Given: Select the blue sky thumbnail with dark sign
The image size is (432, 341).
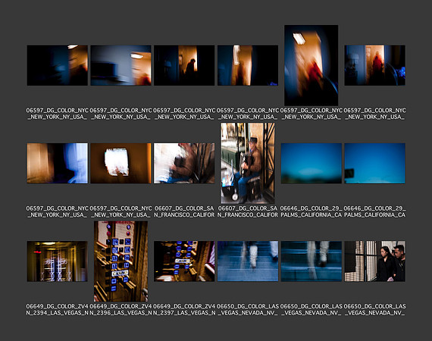Looking at the screenshot, I should click(374, 163).
